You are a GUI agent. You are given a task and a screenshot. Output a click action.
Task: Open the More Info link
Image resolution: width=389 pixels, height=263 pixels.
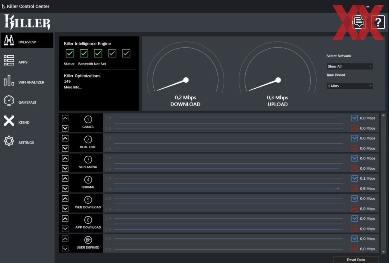[73, 87]
